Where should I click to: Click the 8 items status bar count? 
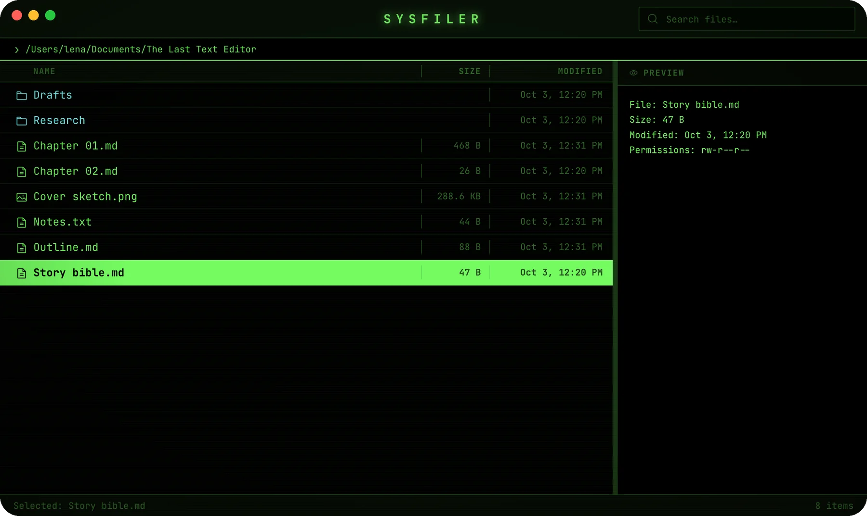[x=834, y=506]
